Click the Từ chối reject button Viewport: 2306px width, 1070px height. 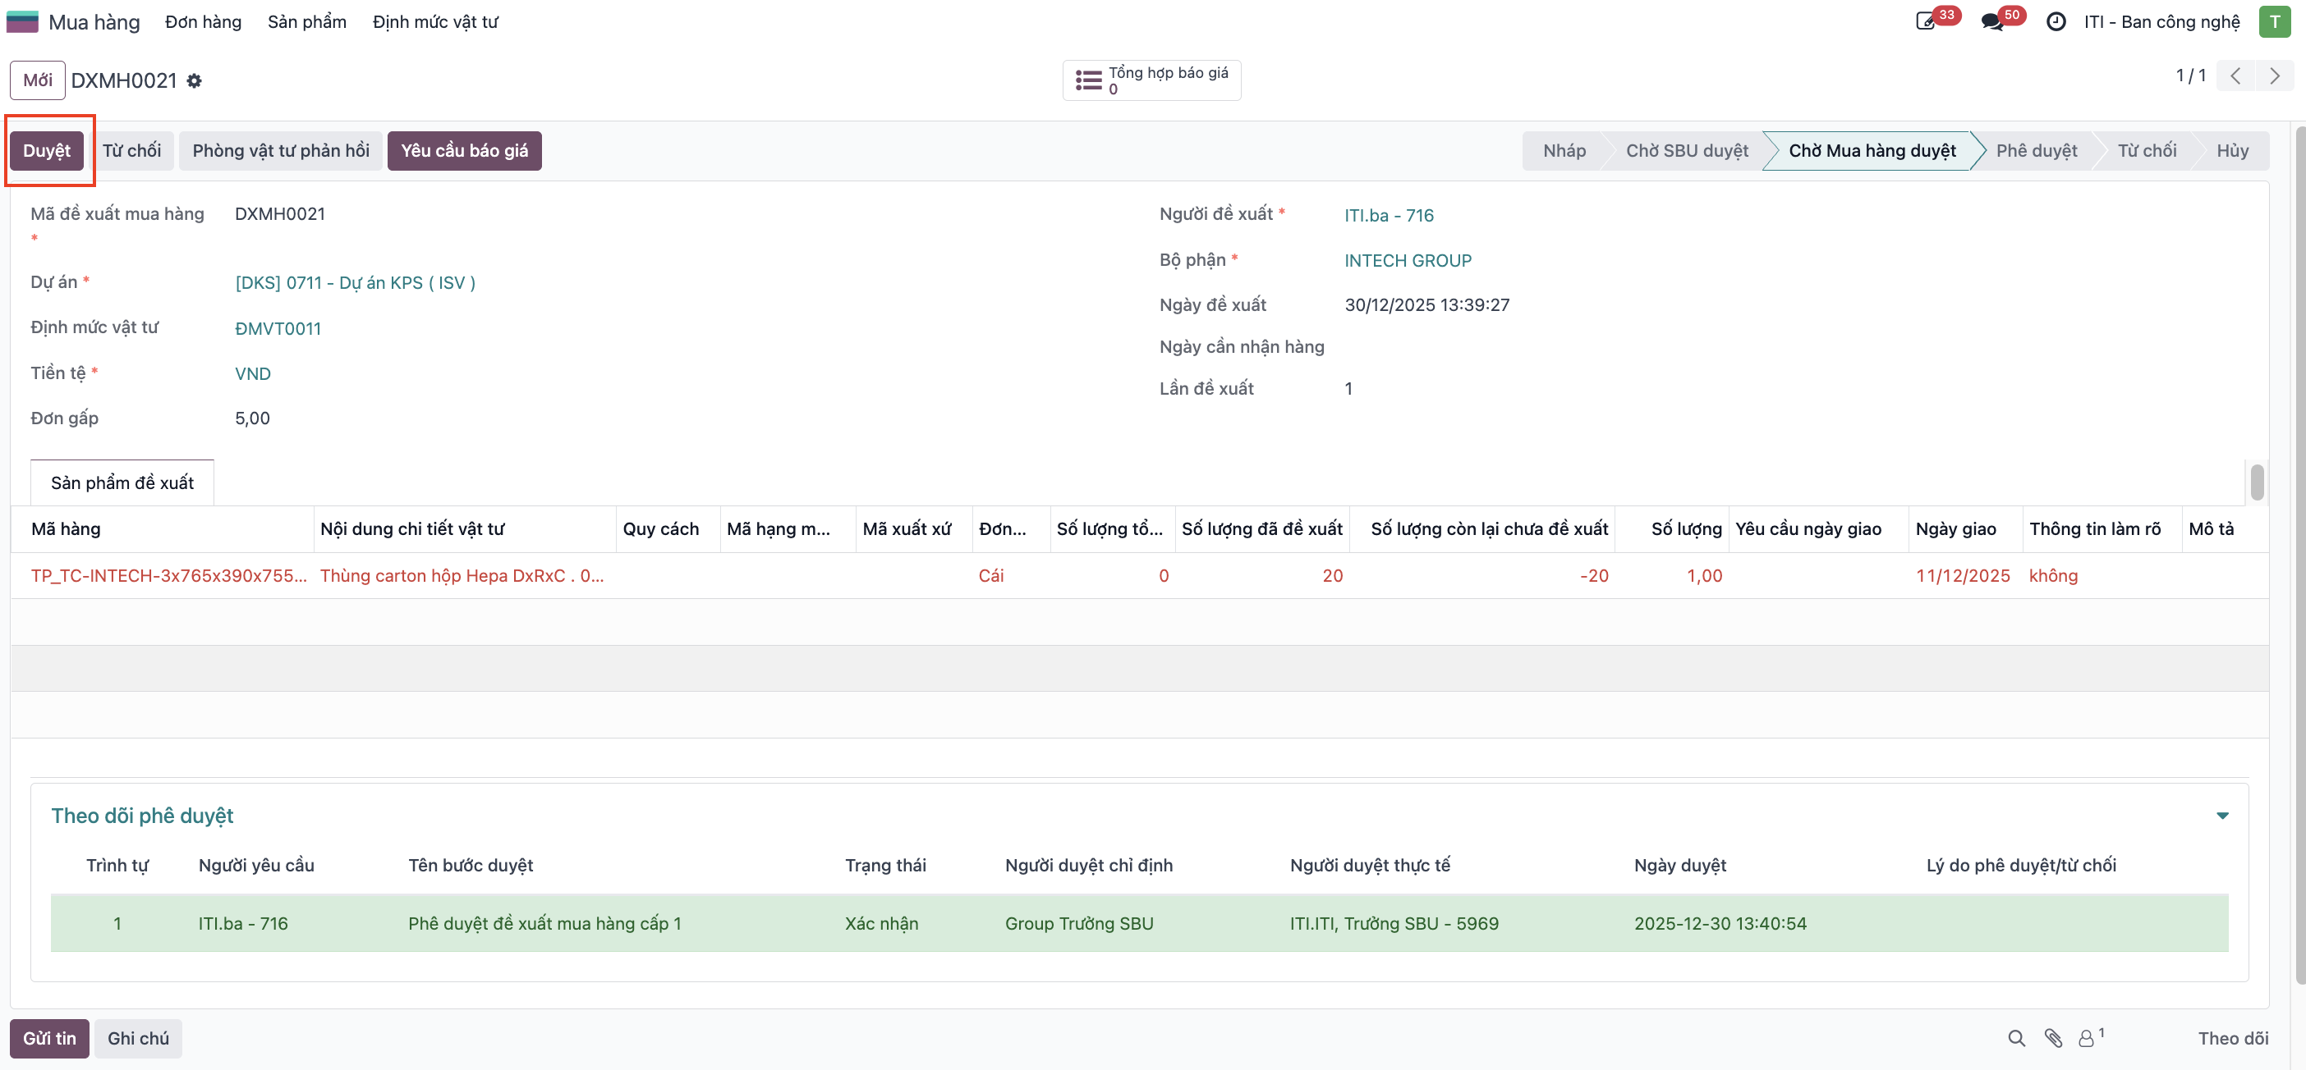pyautogui.click(x=131, y=150)
